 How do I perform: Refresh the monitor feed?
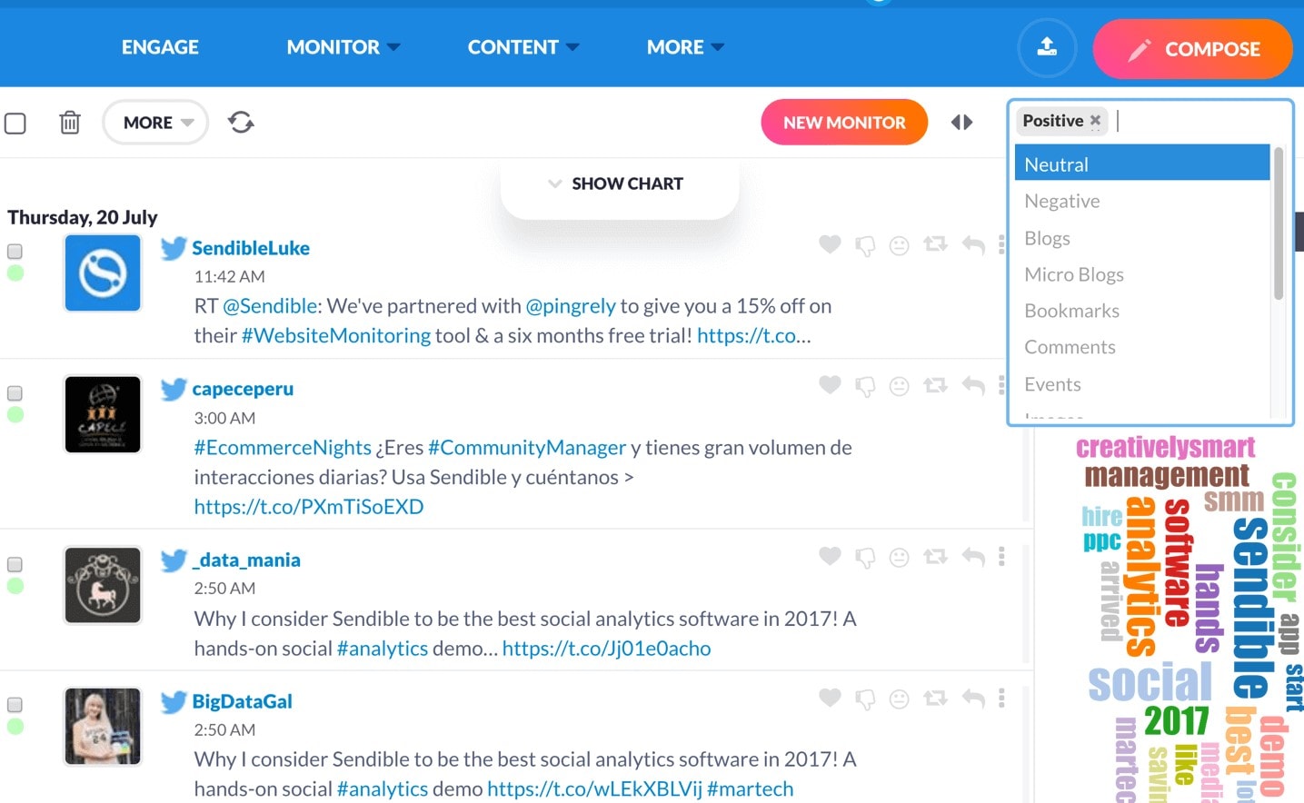(x=241, y=122)
